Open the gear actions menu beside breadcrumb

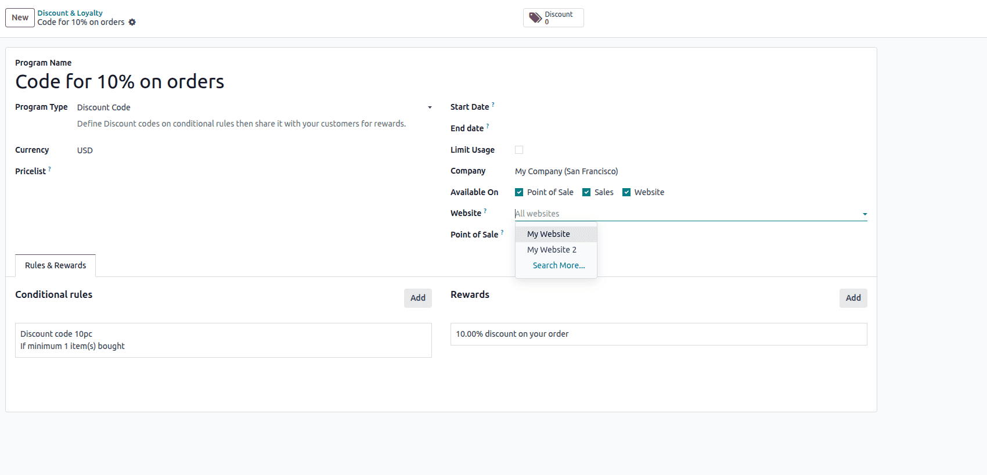[132, 22]
